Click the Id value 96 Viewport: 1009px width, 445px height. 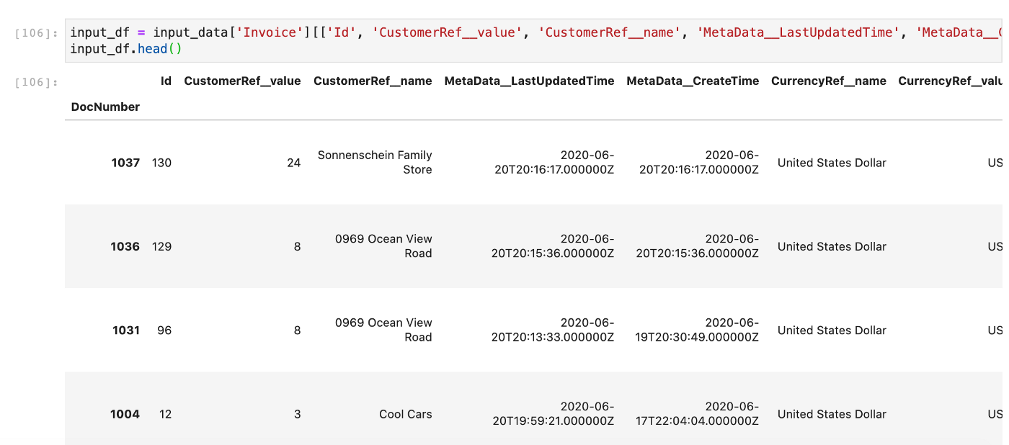pyautogui.click(x=165, y=331)
